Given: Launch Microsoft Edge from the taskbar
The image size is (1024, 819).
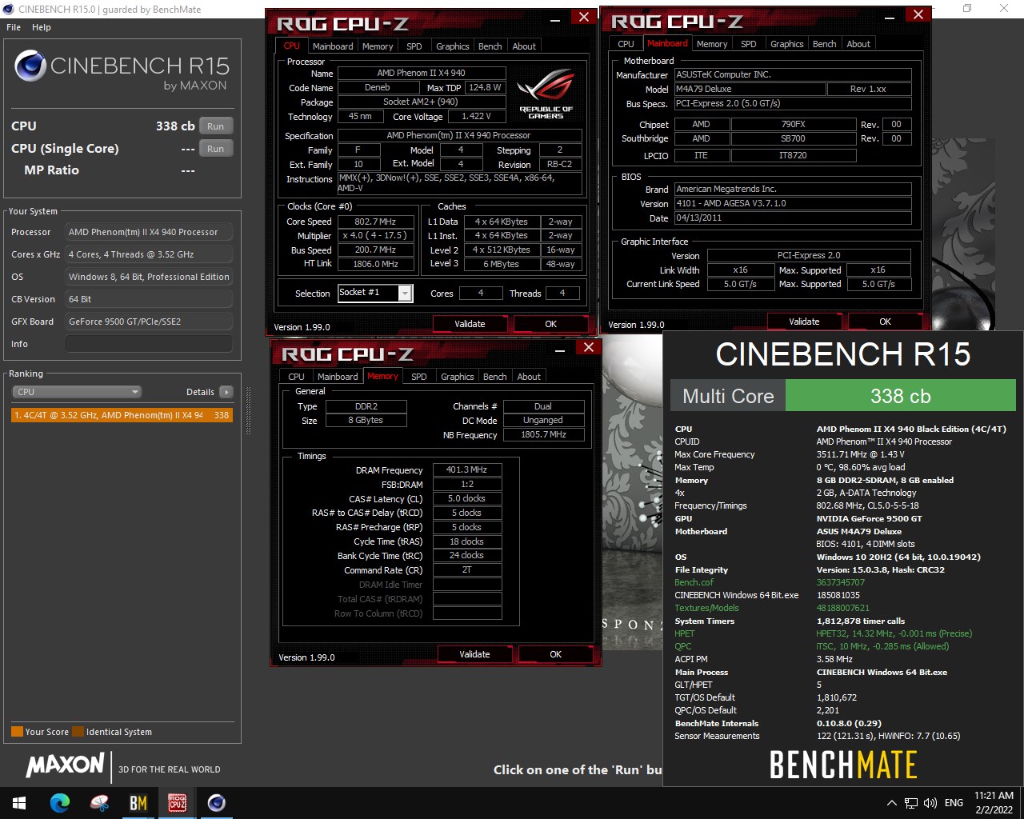Looking at the screenshot, I should (x=60, y=803).
